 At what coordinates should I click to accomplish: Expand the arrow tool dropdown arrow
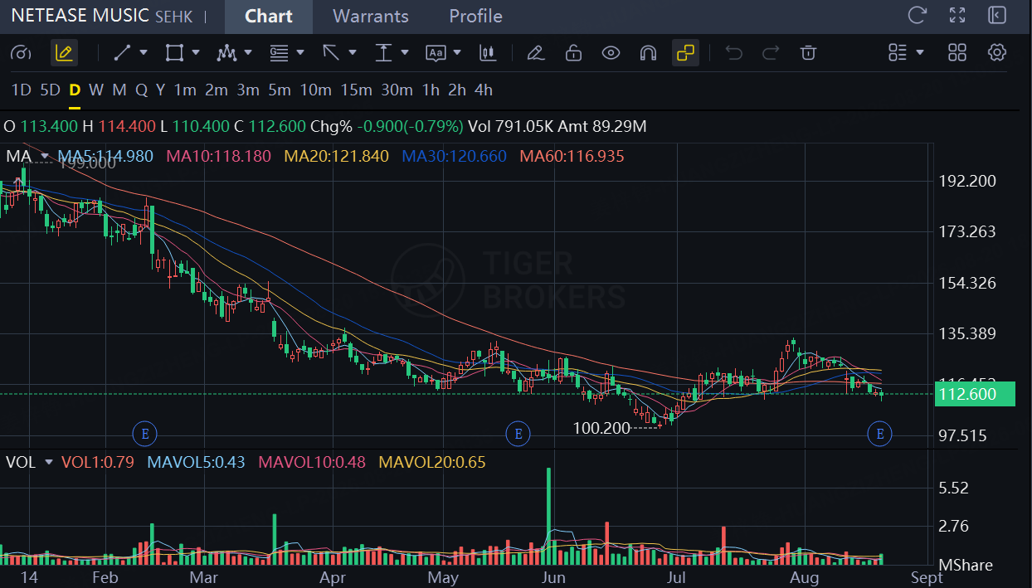coord(353,52)
